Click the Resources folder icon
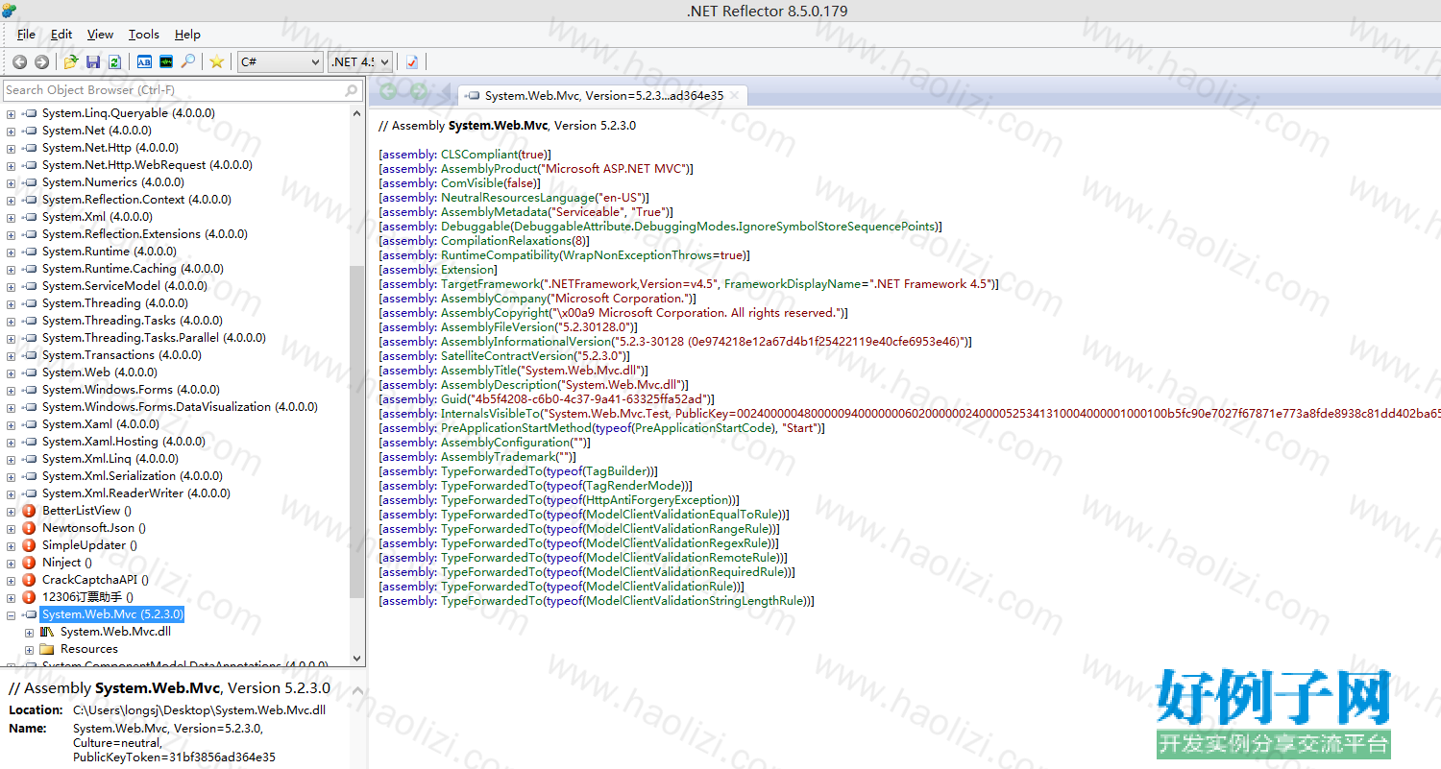Image resolution: width=1441 pixels, height=769 pixels. click(x=47, y=649)
